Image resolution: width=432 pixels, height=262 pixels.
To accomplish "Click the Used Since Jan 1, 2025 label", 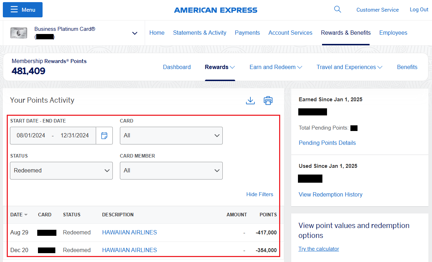I will click(328, 166).
